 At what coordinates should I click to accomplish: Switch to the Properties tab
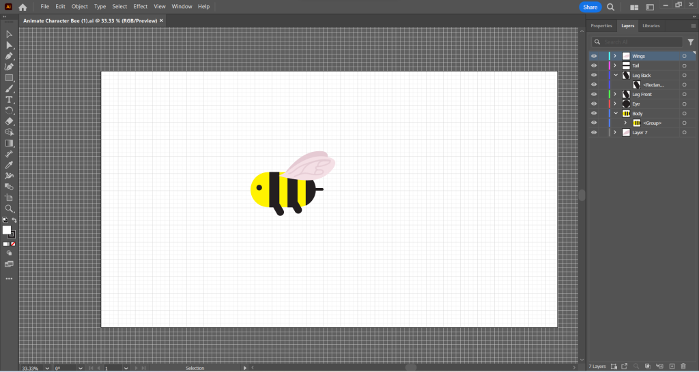click(601, 26)
